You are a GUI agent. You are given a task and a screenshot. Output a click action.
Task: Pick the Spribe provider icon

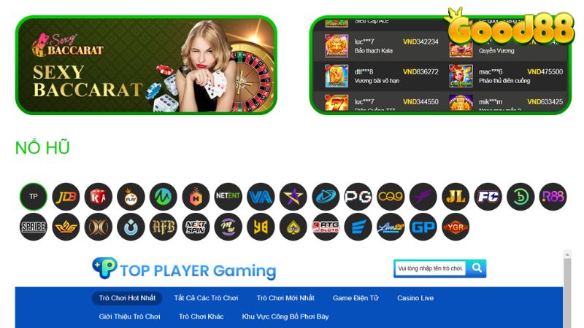click(34, 227)
